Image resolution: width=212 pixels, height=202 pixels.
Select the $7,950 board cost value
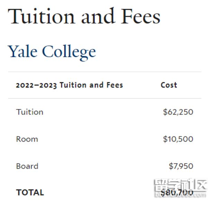[x=181, y=166]
